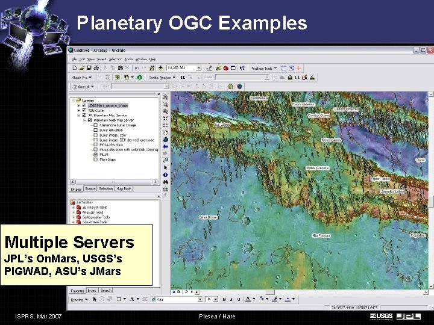Viewport: 434px width, 325px height.
Task: Click the Save disk icon
Action: (x=89, y=67)
